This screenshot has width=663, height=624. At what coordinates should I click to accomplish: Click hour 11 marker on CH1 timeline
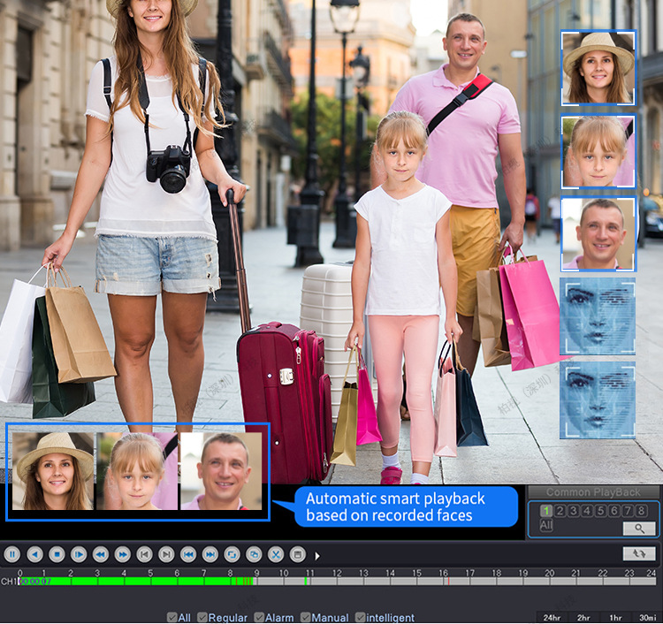pyautogui.click(x=310, y=573)
